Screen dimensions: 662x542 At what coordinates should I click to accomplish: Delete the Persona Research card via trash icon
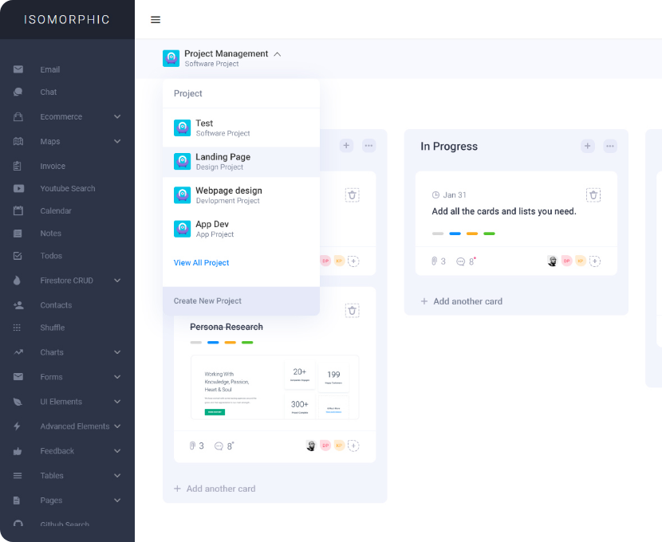click(352, 310)
